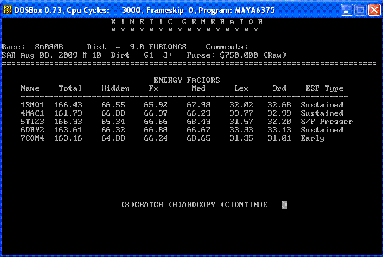Screen dimensions: 383x257
Task: Select the (C)ONTINUE option
Action: 244,204
